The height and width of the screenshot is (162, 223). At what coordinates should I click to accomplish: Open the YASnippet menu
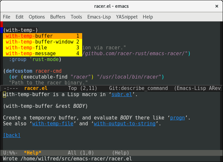coord(127,17)
